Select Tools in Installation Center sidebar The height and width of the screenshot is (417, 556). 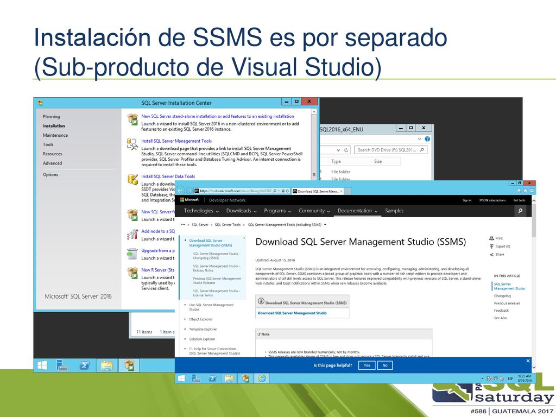click(48, 144)
